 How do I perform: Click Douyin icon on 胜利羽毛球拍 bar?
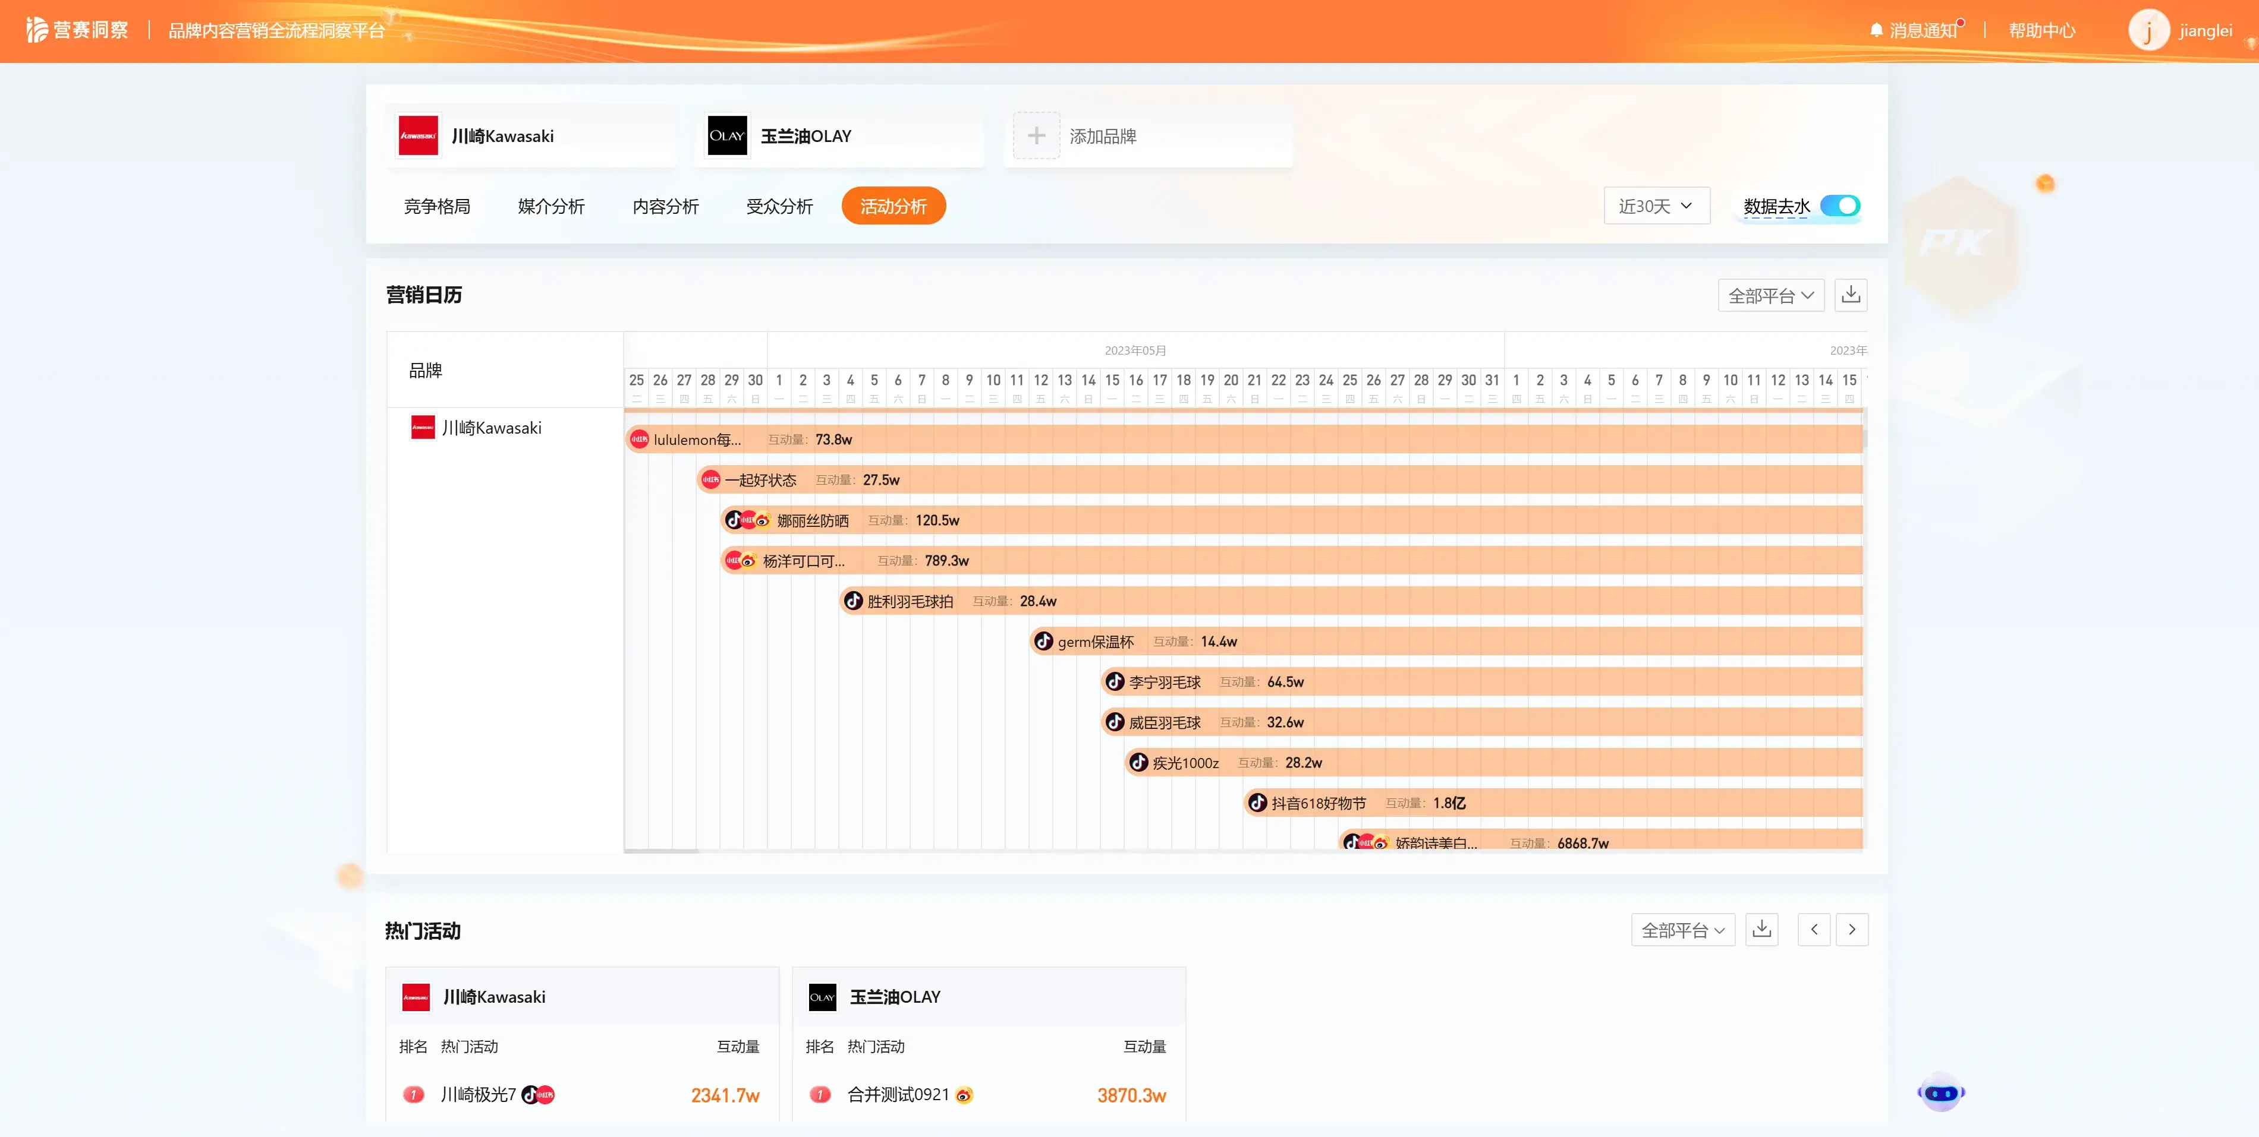(853, 601)
